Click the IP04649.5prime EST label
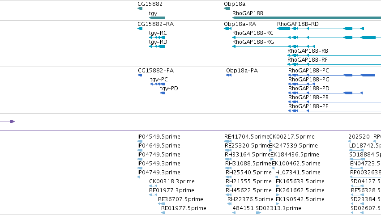This screenshot has height=215, width=381. click(x=159, y=146)
